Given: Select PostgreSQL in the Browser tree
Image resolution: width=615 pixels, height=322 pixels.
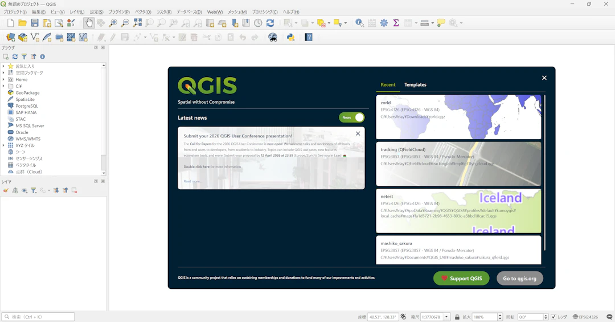Looking at the screenshot, I should click(27, 105).
